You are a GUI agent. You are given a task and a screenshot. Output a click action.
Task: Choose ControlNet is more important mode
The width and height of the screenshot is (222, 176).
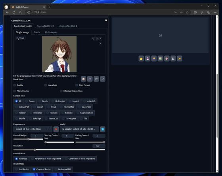[80, 159]
